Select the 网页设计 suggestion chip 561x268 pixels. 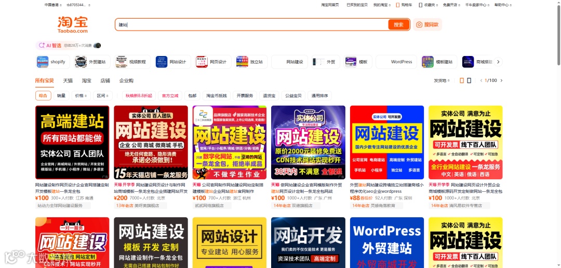click(x=213, y=62)
